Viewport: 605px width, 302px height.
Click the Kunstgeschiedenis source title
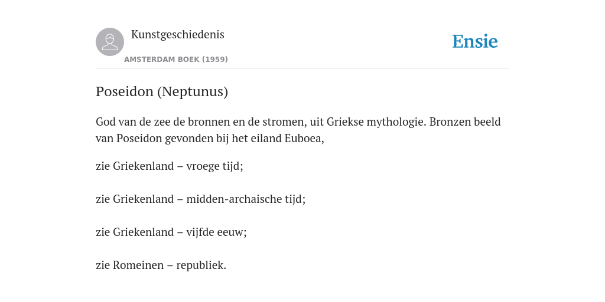(177, 35)
